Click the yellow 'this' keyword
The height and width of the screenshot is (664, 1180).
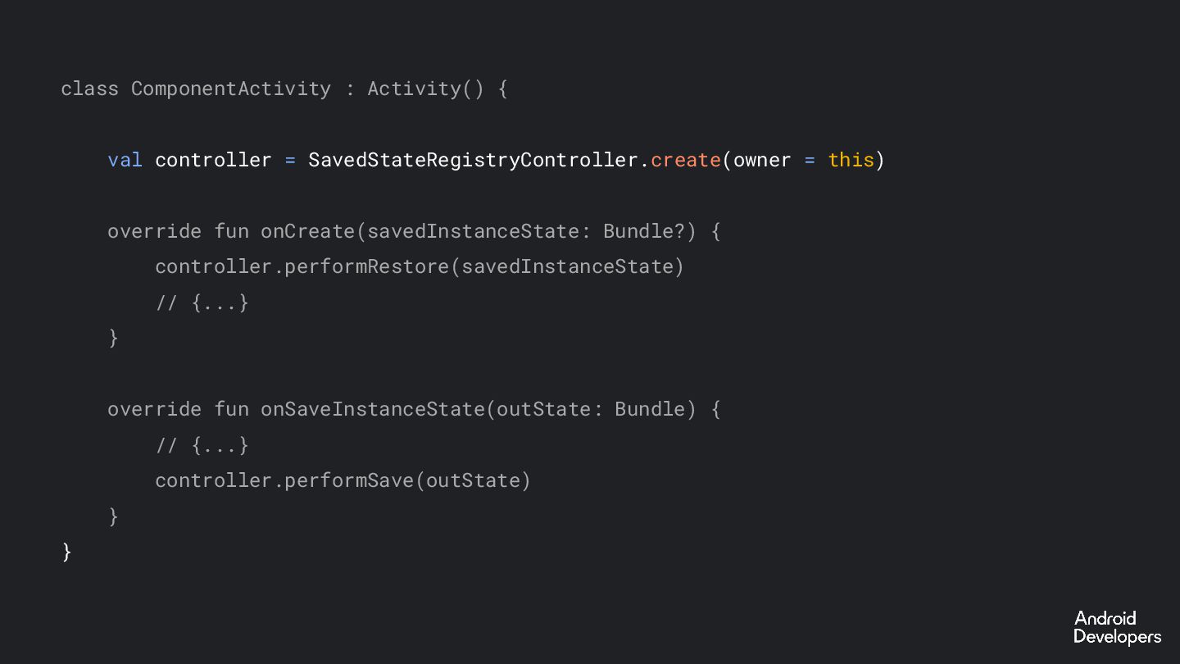tap(851, 160)
